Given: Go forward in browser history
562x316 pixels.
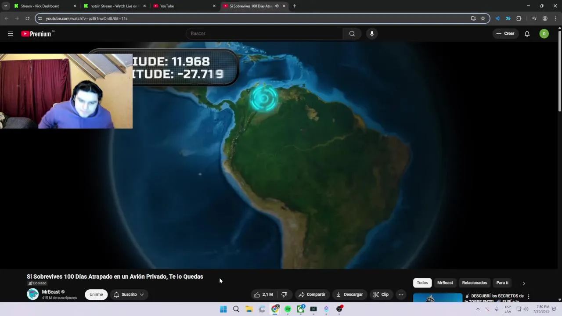Looking at the screenshot, I should [17, 18].
